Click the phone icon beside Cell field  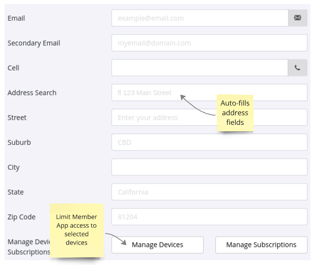[x=298, y=68]
